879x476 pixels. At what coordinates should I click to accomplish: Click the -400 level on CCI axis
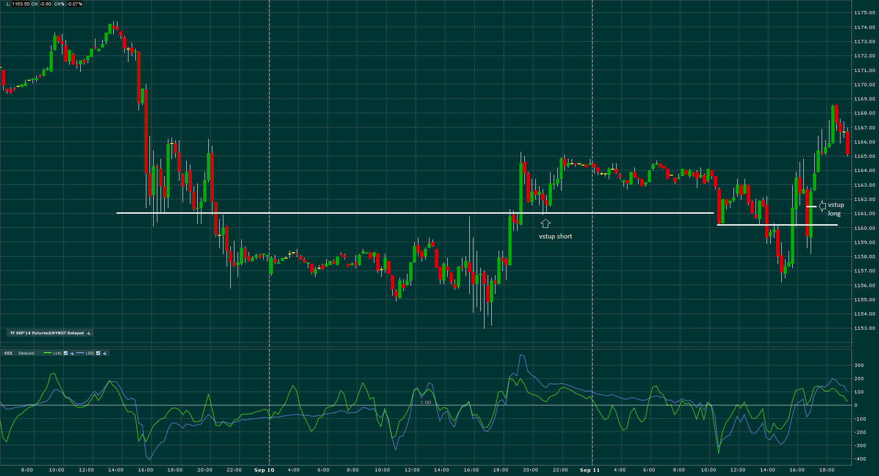[x=860, y=459]
